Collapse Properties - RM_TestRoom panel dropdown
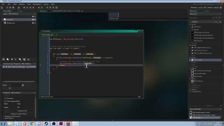The image size is (224, 126). click(x=34, y=93)
